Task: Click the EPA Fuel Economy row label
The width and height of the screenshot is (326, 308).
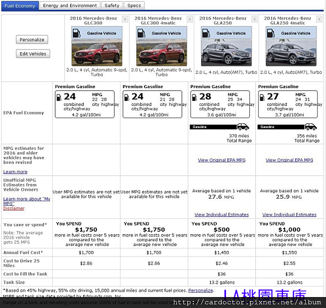Action: (23, 113)
